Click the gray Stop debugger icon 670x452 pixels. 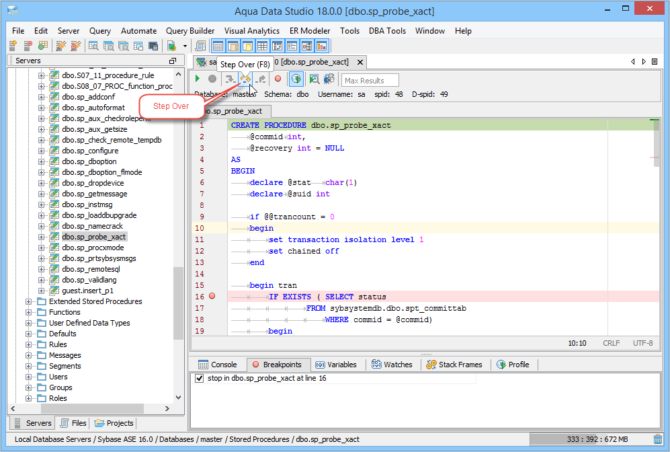tap(212, 79)
